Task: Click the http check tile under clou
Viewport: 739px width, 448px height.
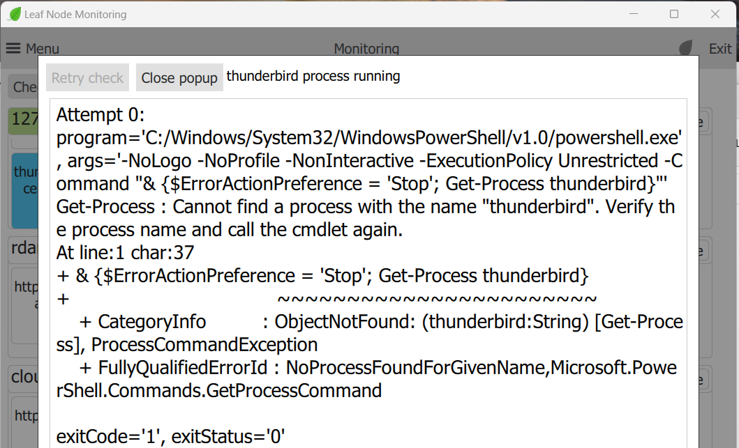Action: (27, 416)
